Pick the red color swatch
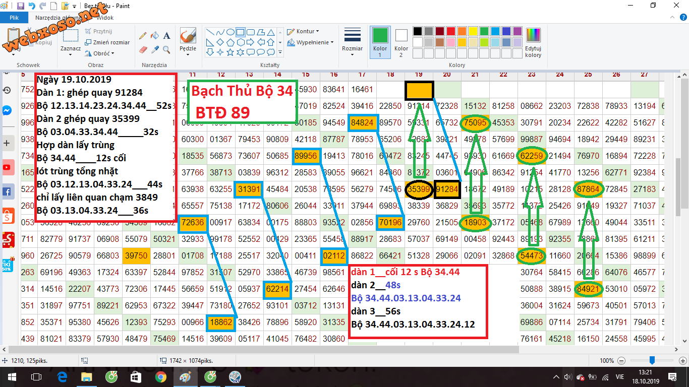 [x=451, y=31]
